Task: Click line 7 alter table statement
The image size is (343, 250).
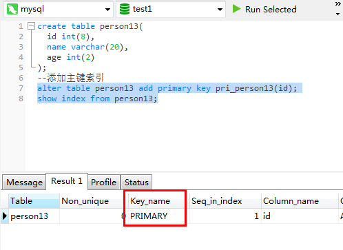Action: [167, 88]
